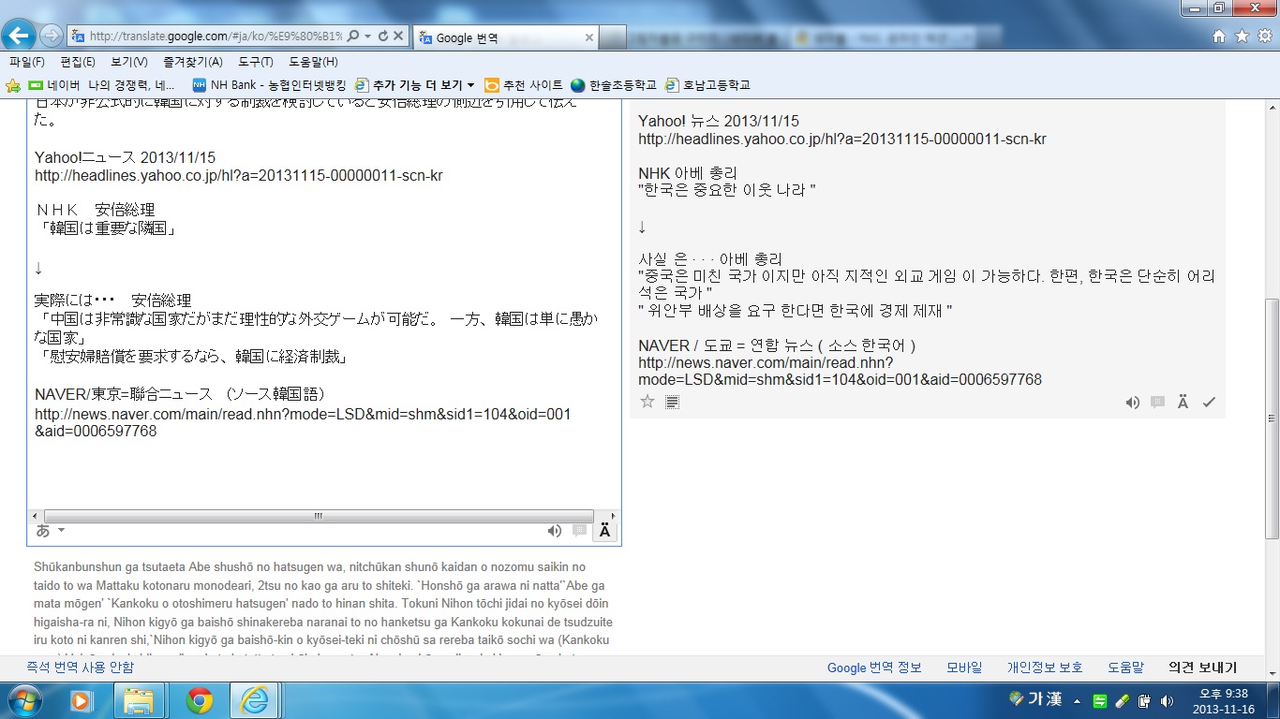
Task: Select all translated text icon
Action: point(672,402)
